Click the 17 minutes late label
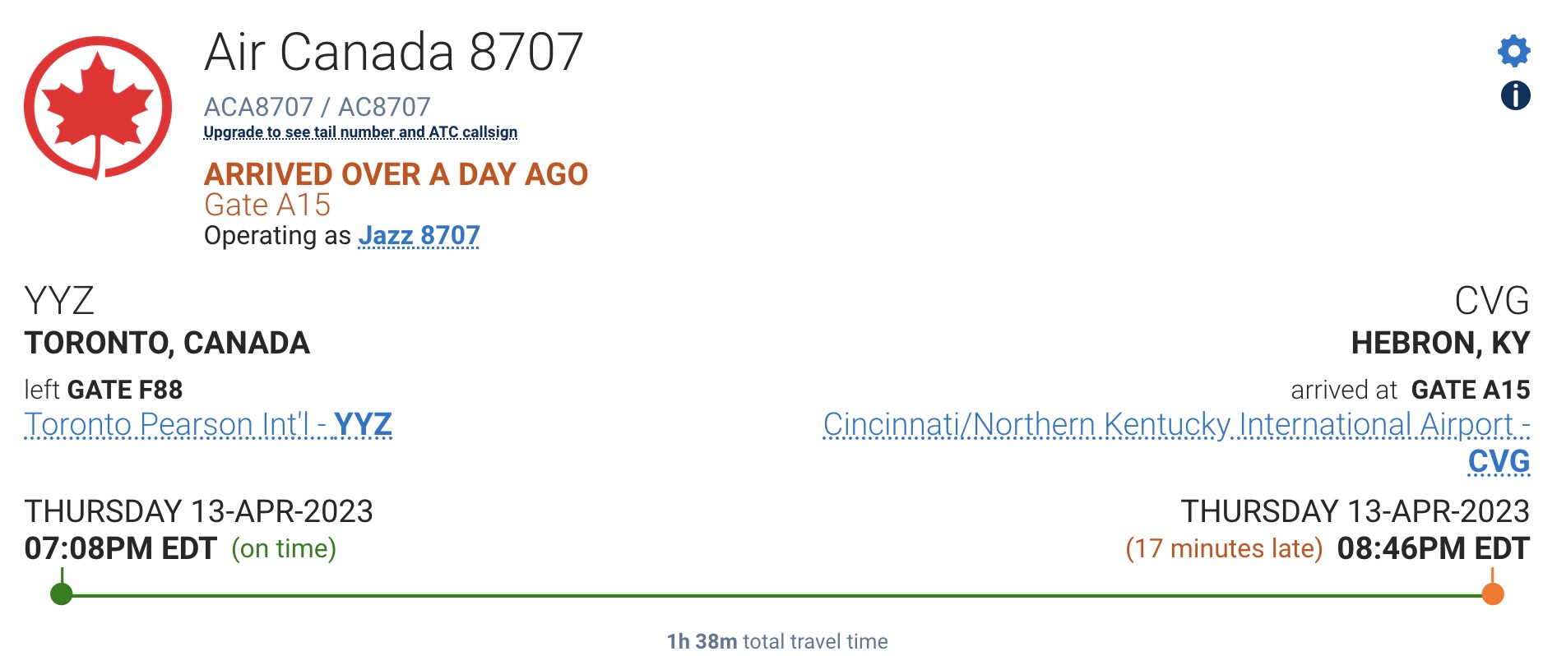The image size is (1543, 656). click(1223, 548)
